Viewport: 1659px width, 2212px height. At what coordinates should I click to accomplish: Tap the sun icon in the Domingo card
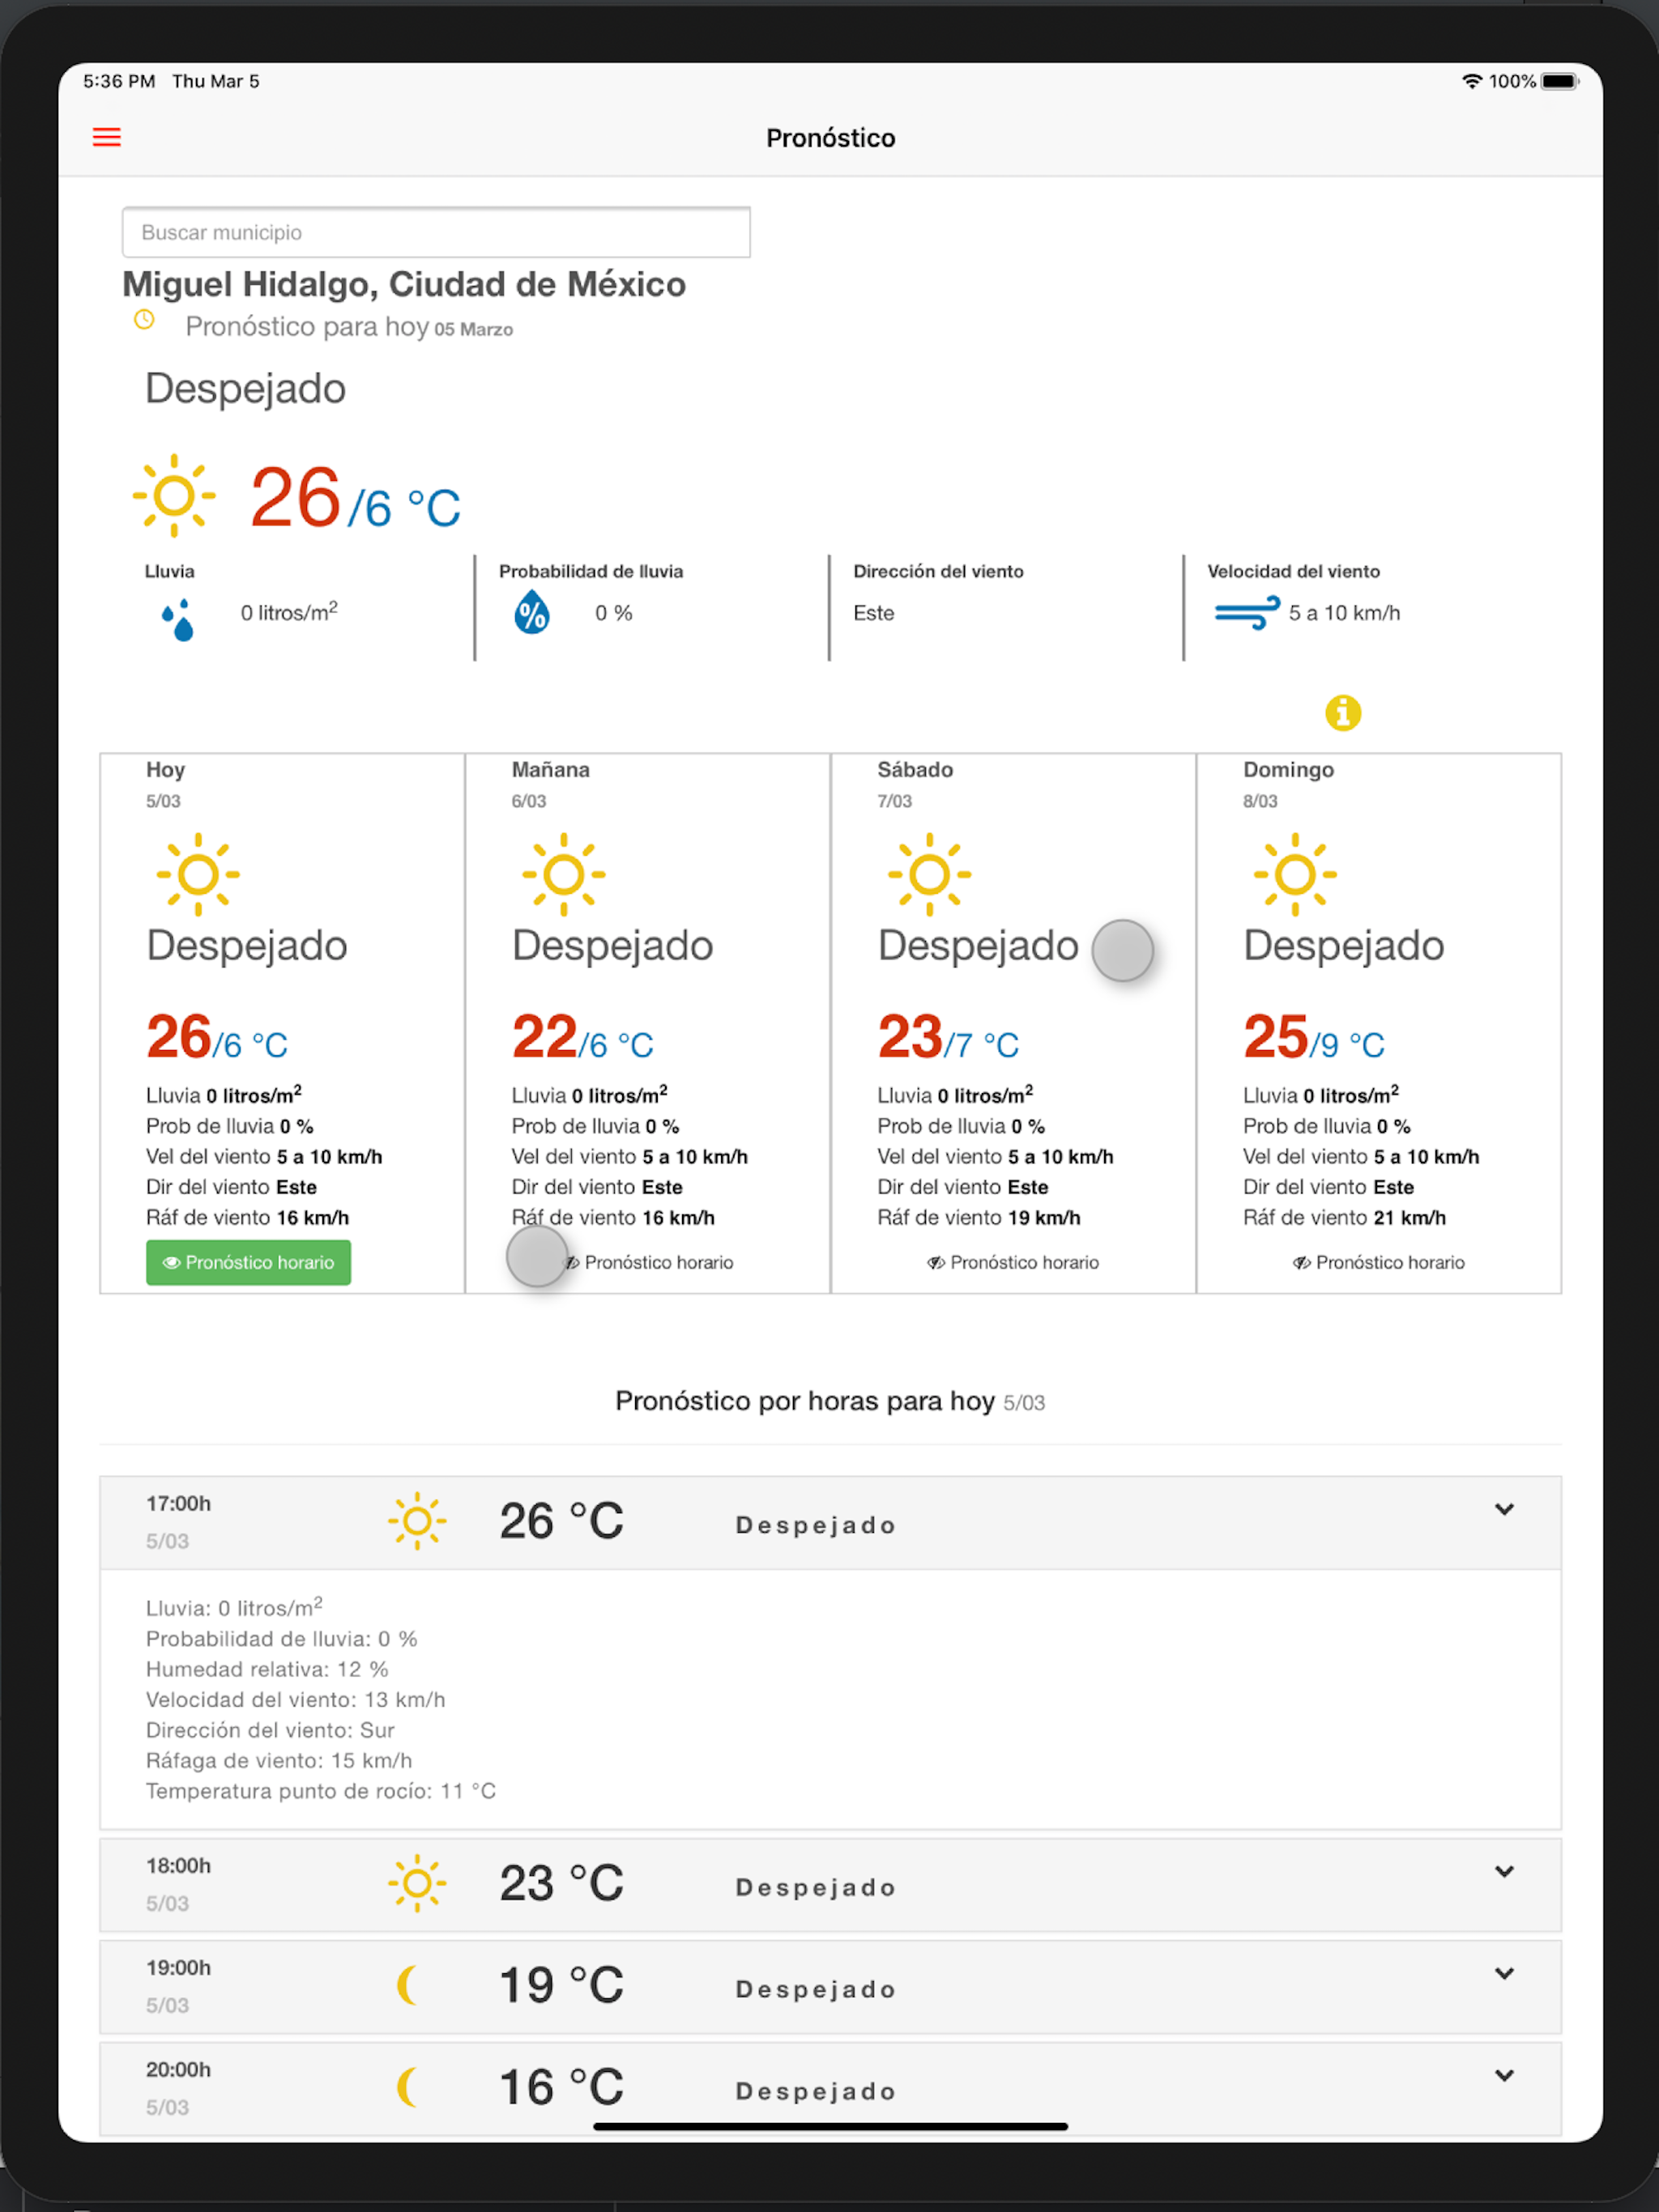coord(1294,874)
